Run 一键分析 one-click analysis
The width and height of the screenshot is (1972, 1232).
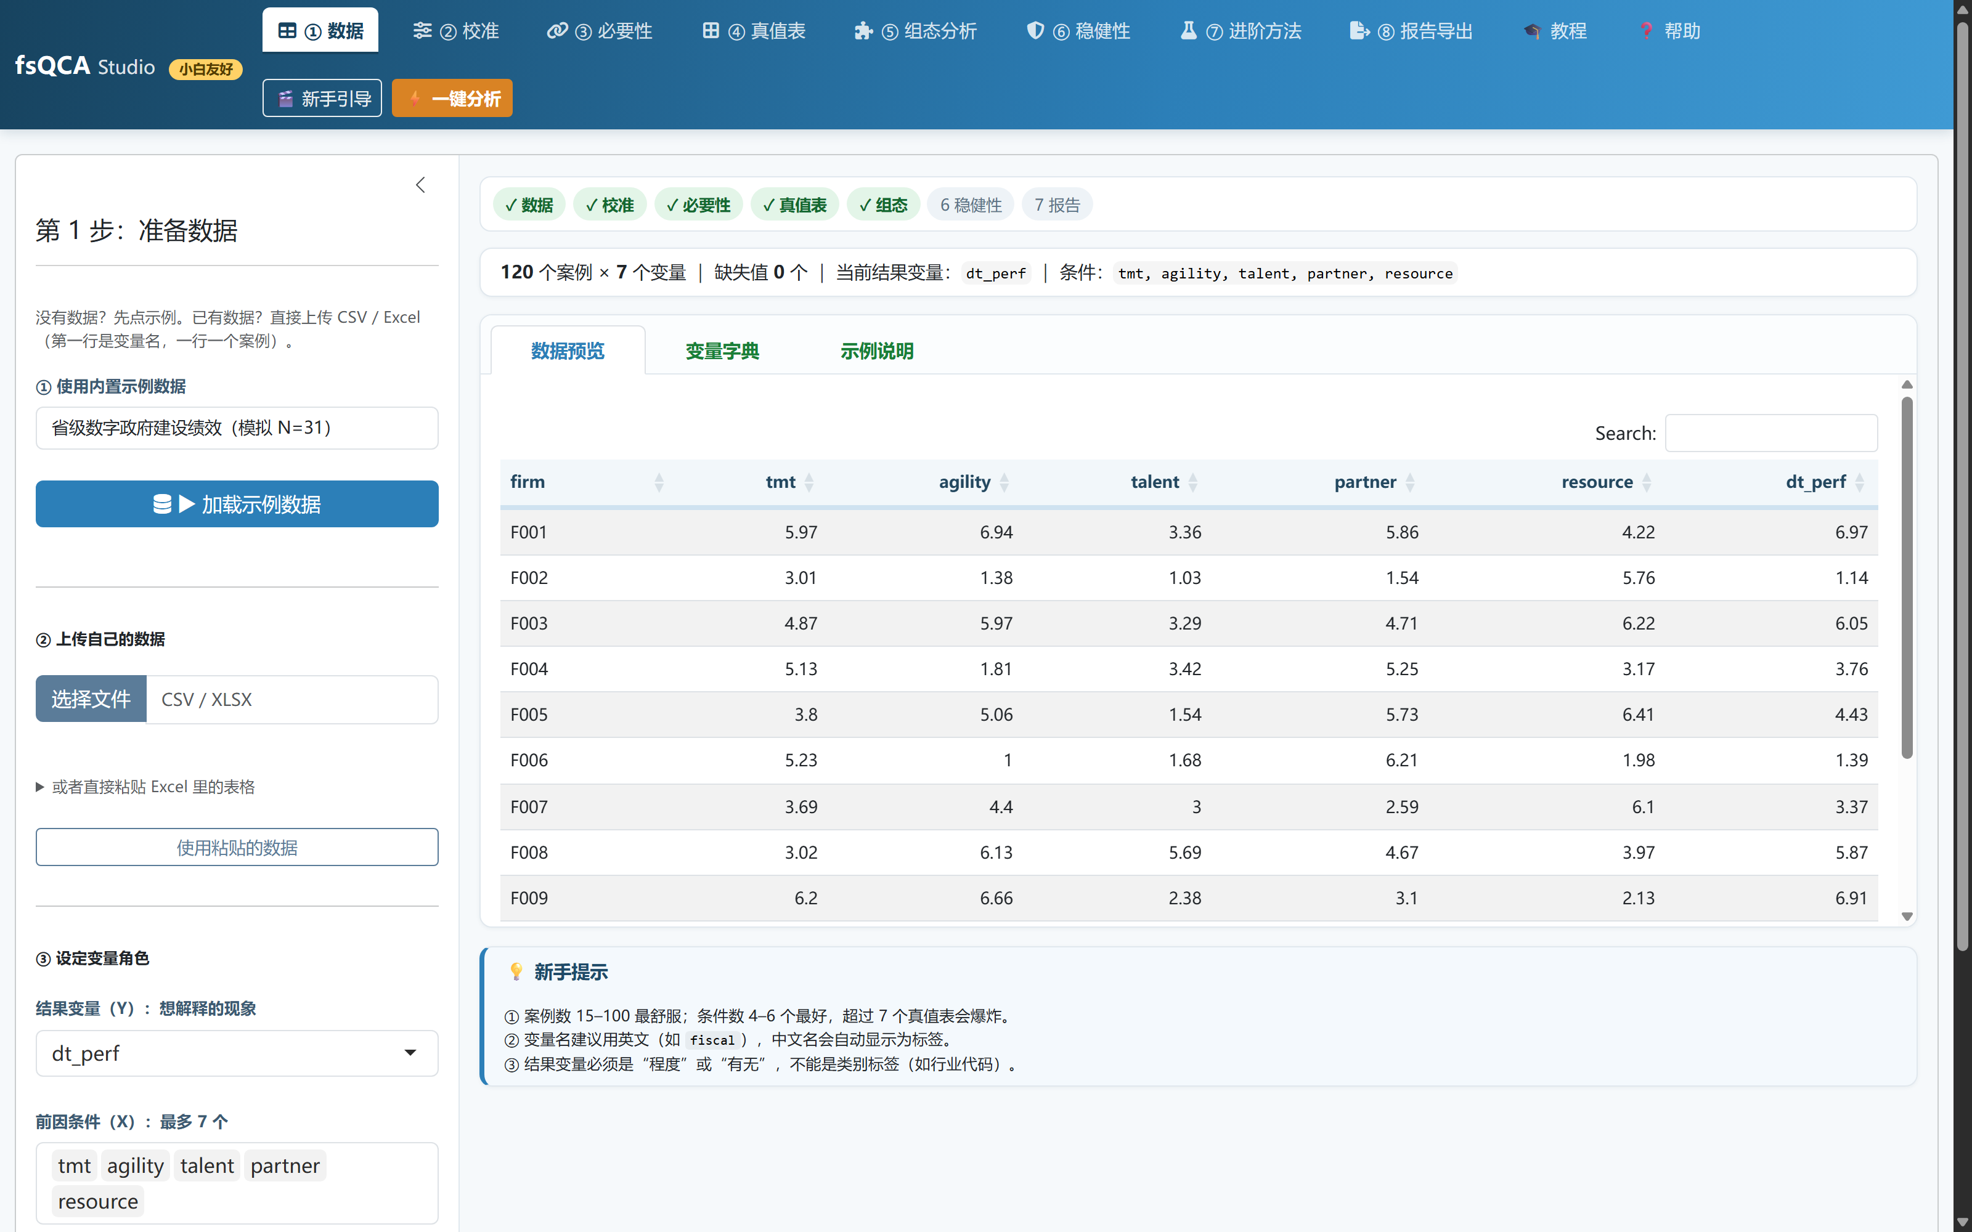click(x=452, y=98)
